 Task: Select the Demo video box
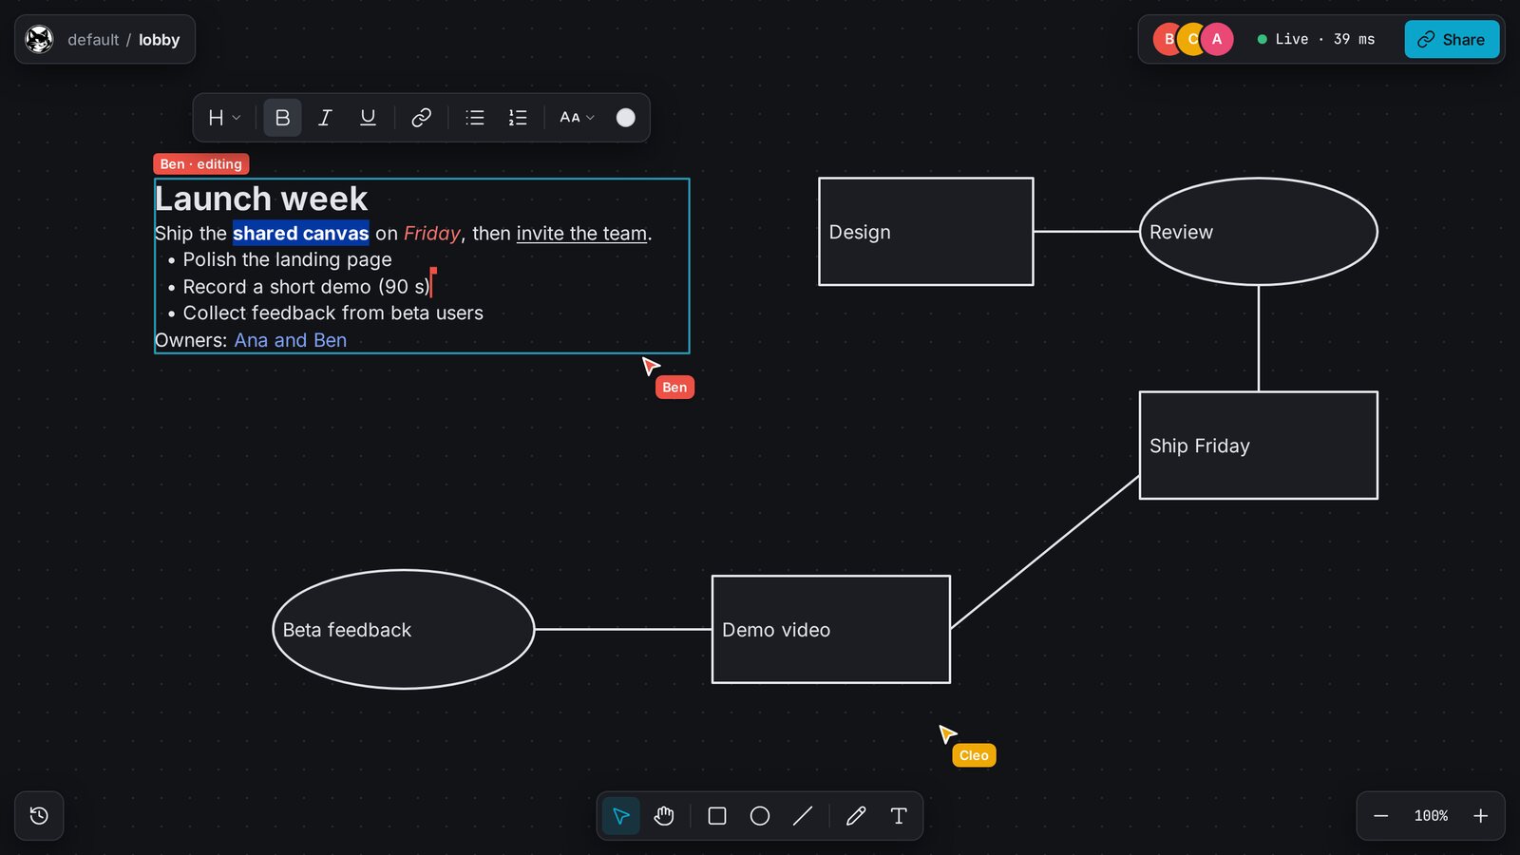coord(831,629)
